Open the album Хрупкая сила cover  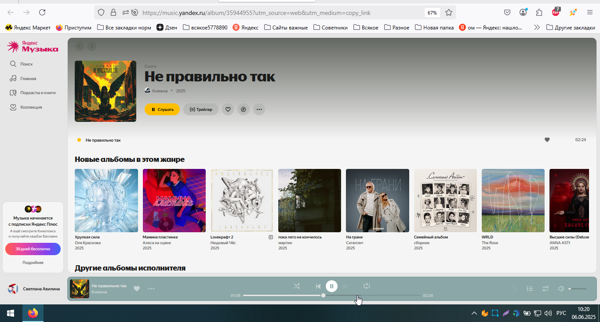point(106,201)
